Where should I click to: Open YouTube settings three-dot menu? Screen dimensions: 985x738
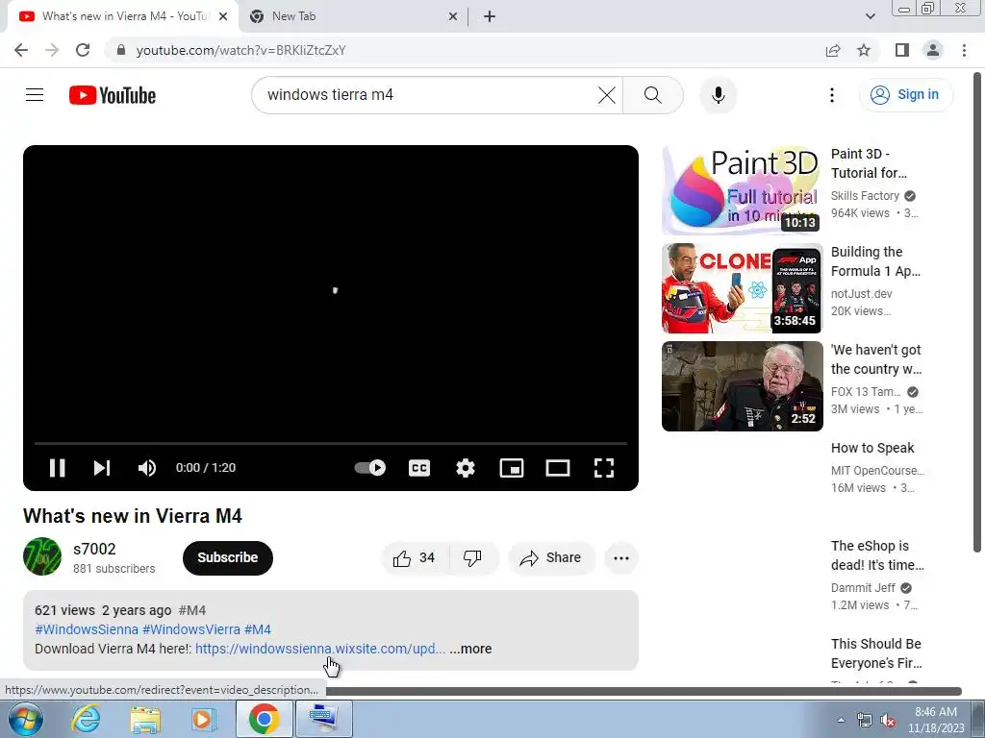(832, 95)
